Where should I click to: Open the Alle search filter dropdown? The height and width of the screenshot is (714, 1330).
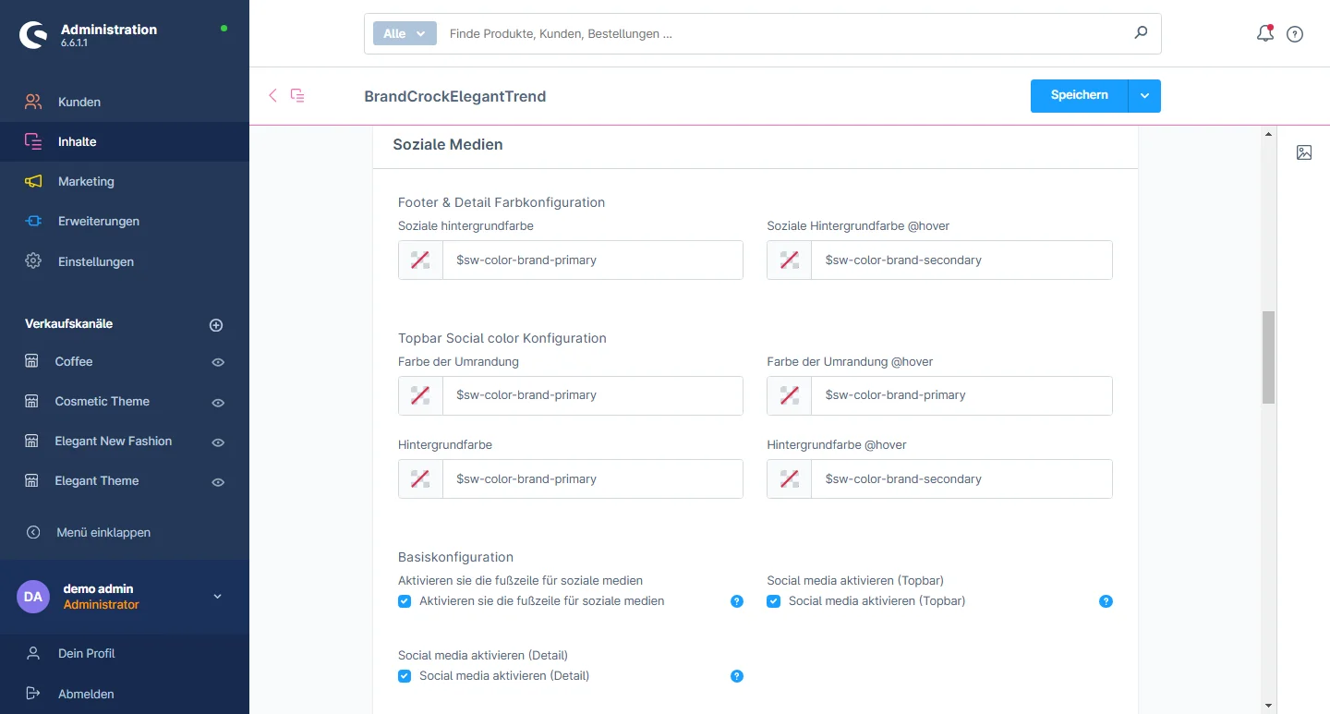tap(405, 33)
